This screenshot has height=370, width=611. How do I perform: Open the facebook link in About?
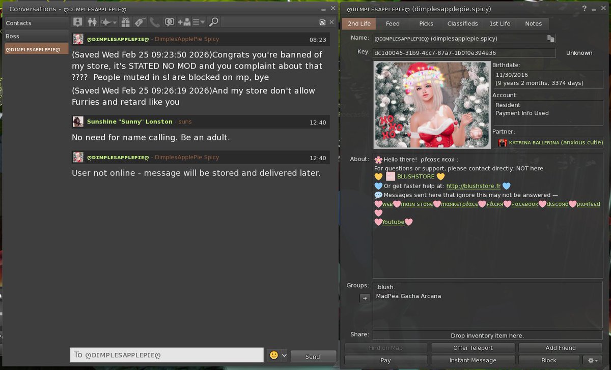pos(525,204)
